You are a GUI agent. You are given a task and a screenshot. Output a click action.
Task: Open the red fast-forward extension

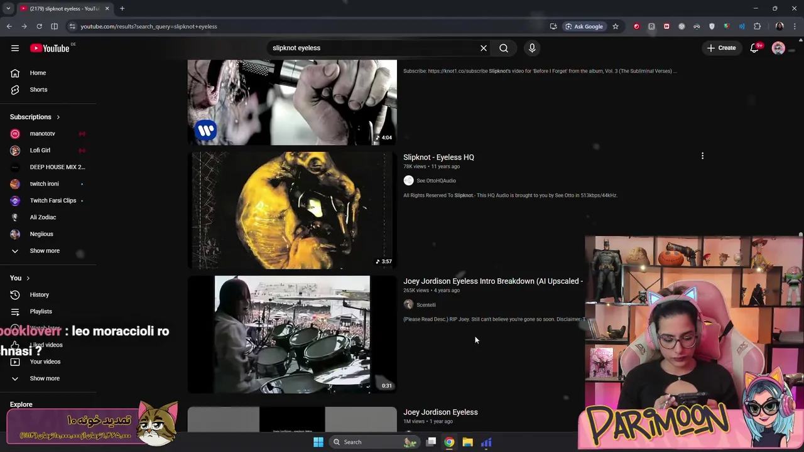pyautogui.click(x=666, y=26)
